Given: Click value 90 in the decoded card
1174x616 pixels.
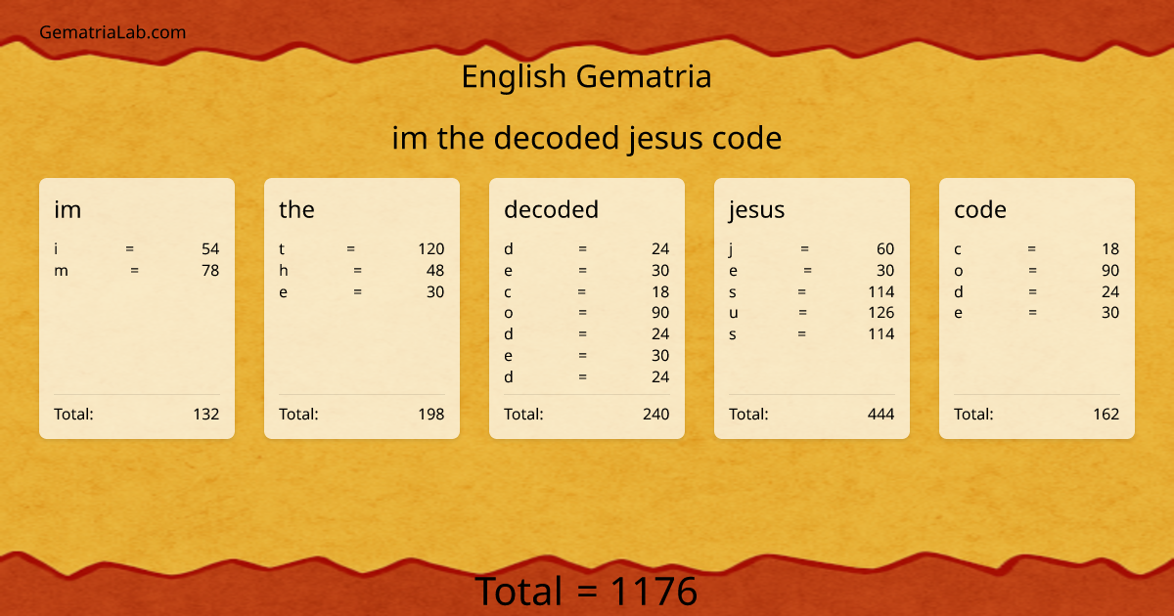Looking at the screenshot, I should click(x=660, y=313).
